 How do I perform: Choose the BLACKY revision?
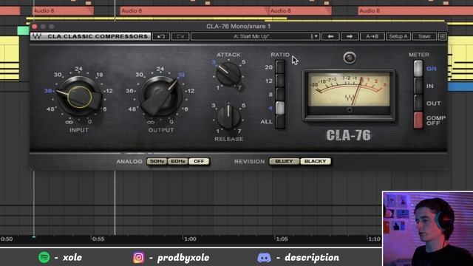[316, 161]
